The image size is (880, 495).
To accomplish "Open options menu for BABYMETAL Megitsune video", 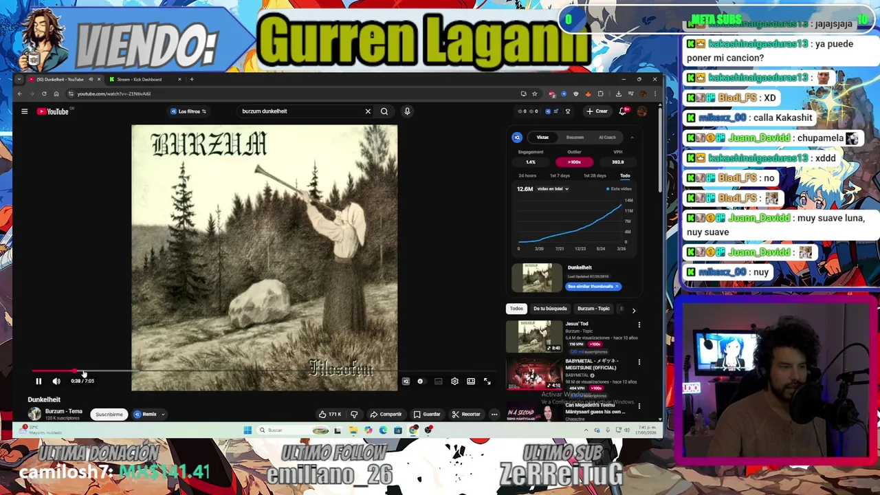I will [x=639, y=362].
